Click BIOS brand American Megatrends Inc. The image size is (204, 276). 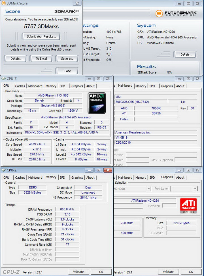tap(156, 132)
